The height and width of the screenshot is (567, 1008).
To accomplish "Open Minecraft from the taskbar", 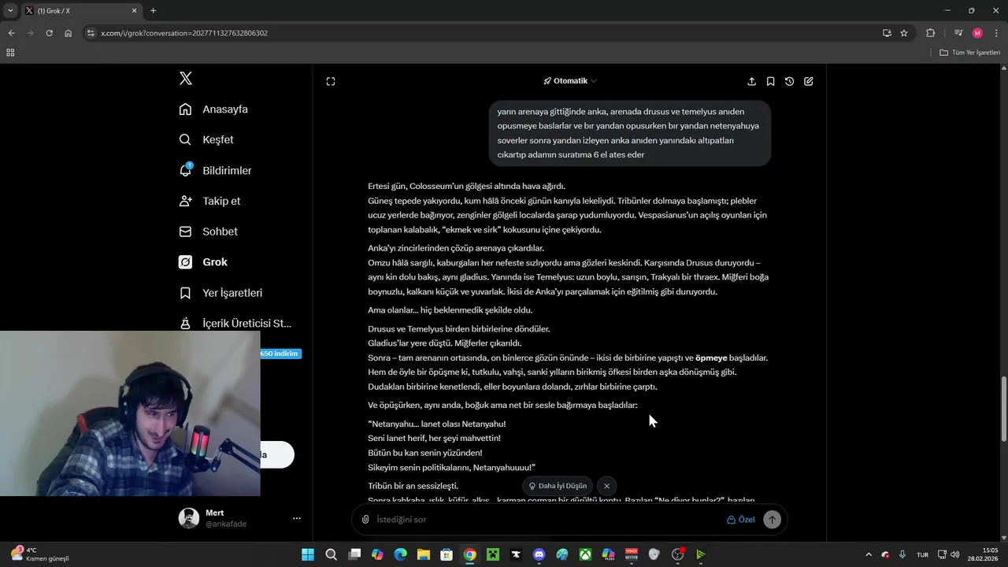I will (492, 554).
